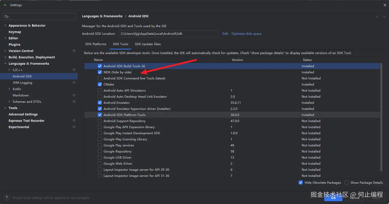The image size is (389, 204).
Task: Click the forward navigation arrow
Action: coord(384,16)
